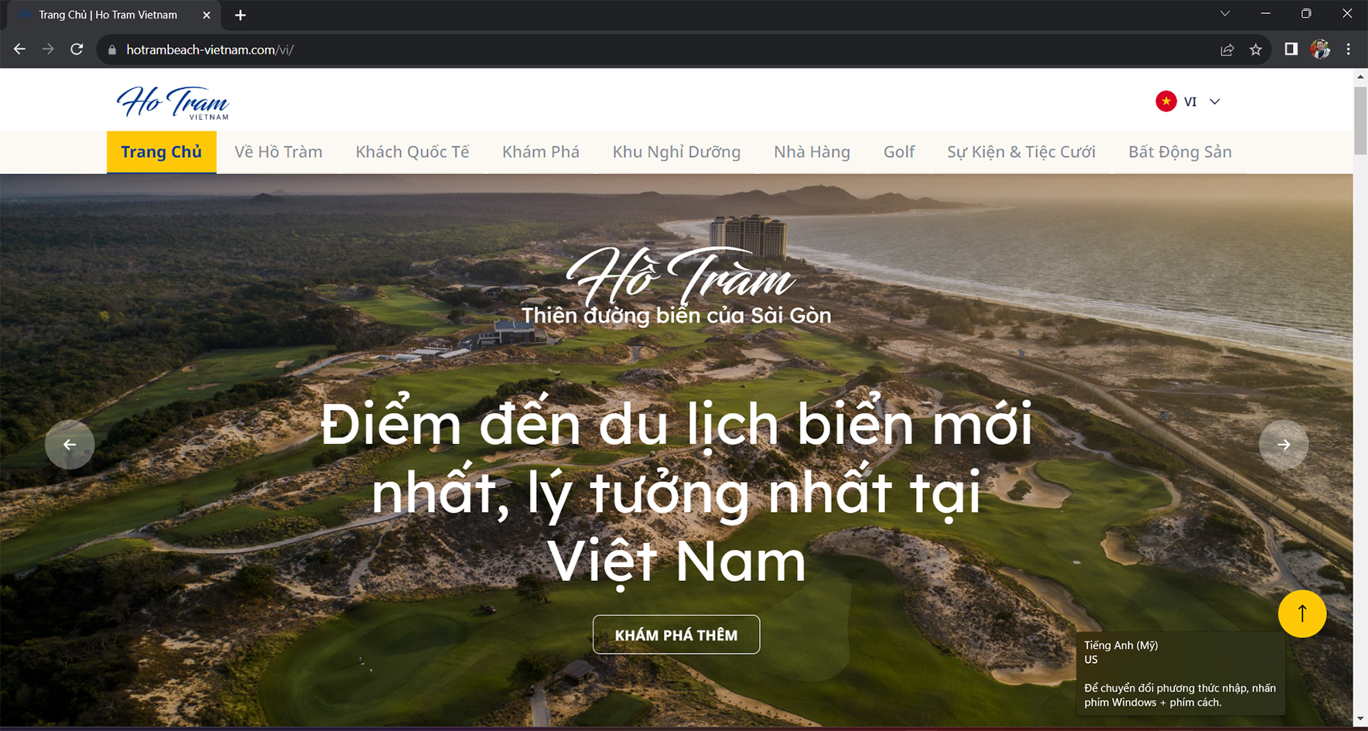Open the browser side panel icon
The width and height of the screenshot is (1368, 731).
(1291, 50)
